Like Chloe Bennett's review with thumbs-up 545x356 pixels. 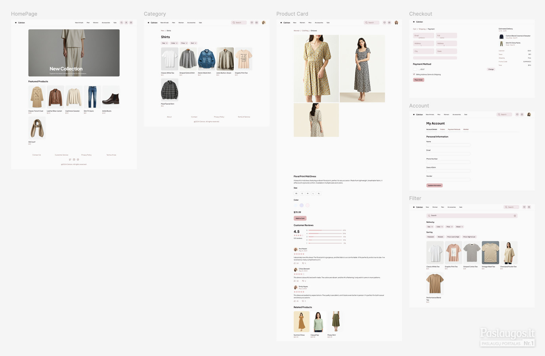[x=295, y=281]
